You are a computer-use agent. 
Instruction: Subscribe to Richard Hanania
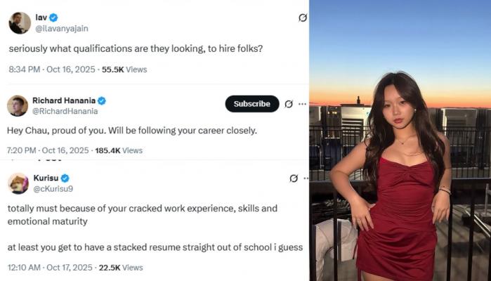252,104
